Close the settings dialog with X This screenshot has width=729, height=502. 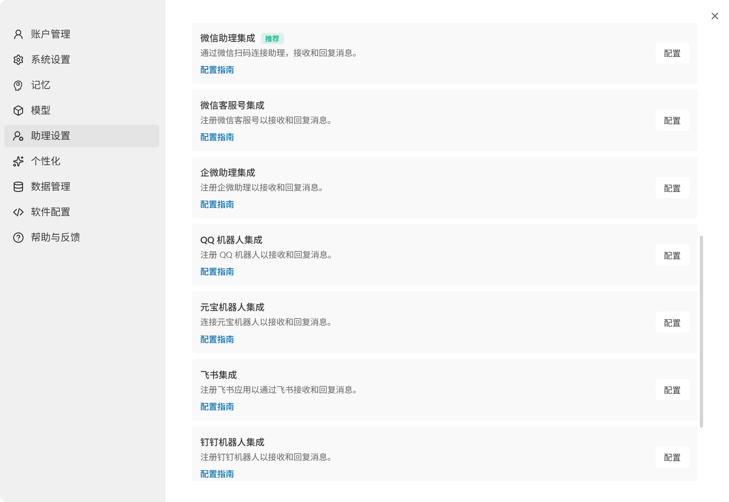tap(715, 16)
